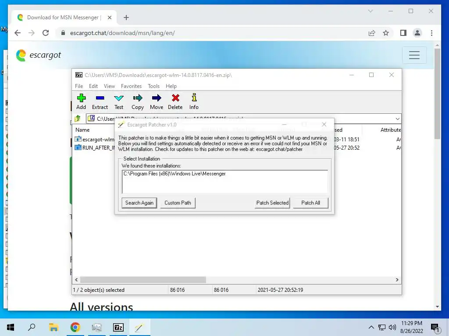Switch to 7-Zip in the taskbar
Screen dimensions: 449x336
click(118, 327)
